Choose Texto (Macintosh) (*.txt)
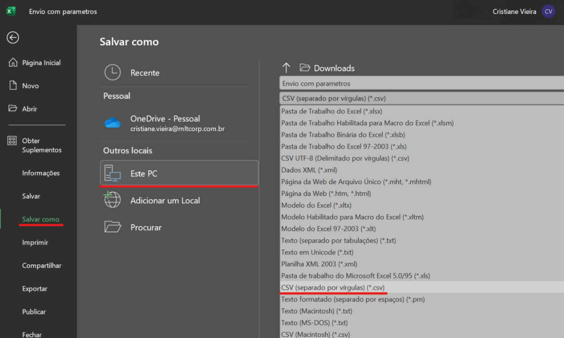This screenshot has width=564, height=338. pyautogui.click(x=422, y=311)
